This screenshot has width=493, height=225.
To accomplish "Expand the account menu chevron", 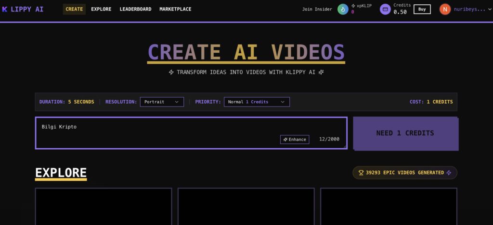I will [489, 10].
